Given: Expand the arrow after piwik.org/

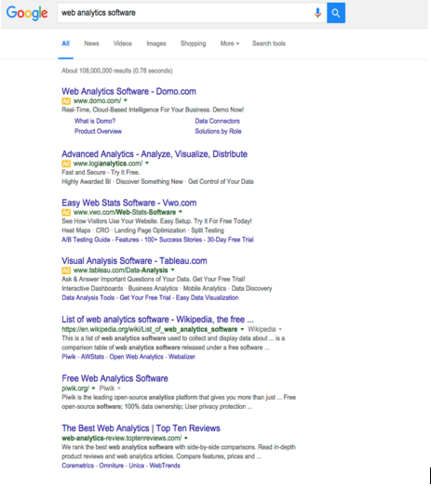Looking at the screenshot, I should tap(93, 388).
